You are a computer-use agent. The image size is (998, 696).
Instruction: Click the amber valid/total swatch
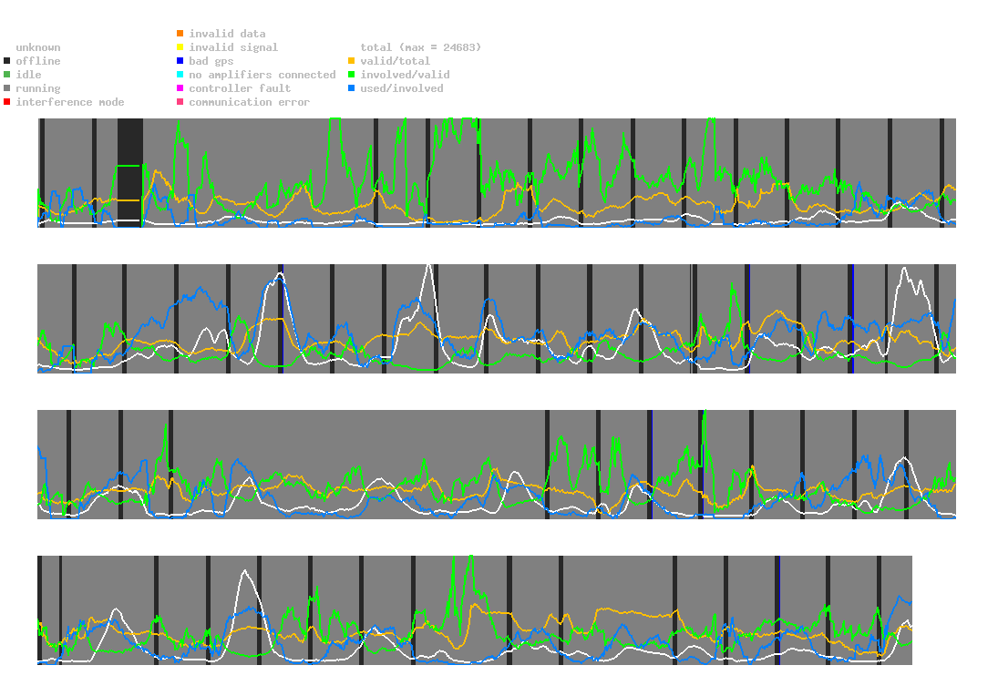pos(351,61)
